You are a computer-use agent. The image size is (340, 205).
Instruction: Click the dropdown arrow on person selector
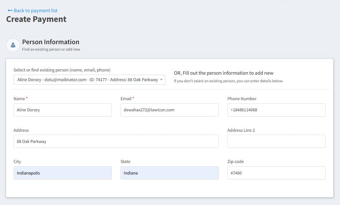pos(161,80)
